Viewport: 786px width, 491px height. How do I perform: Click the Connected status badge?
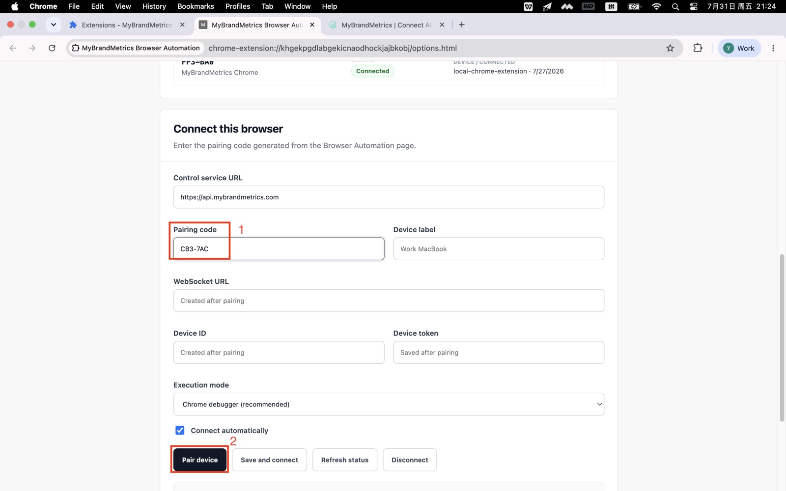(372, 71)
